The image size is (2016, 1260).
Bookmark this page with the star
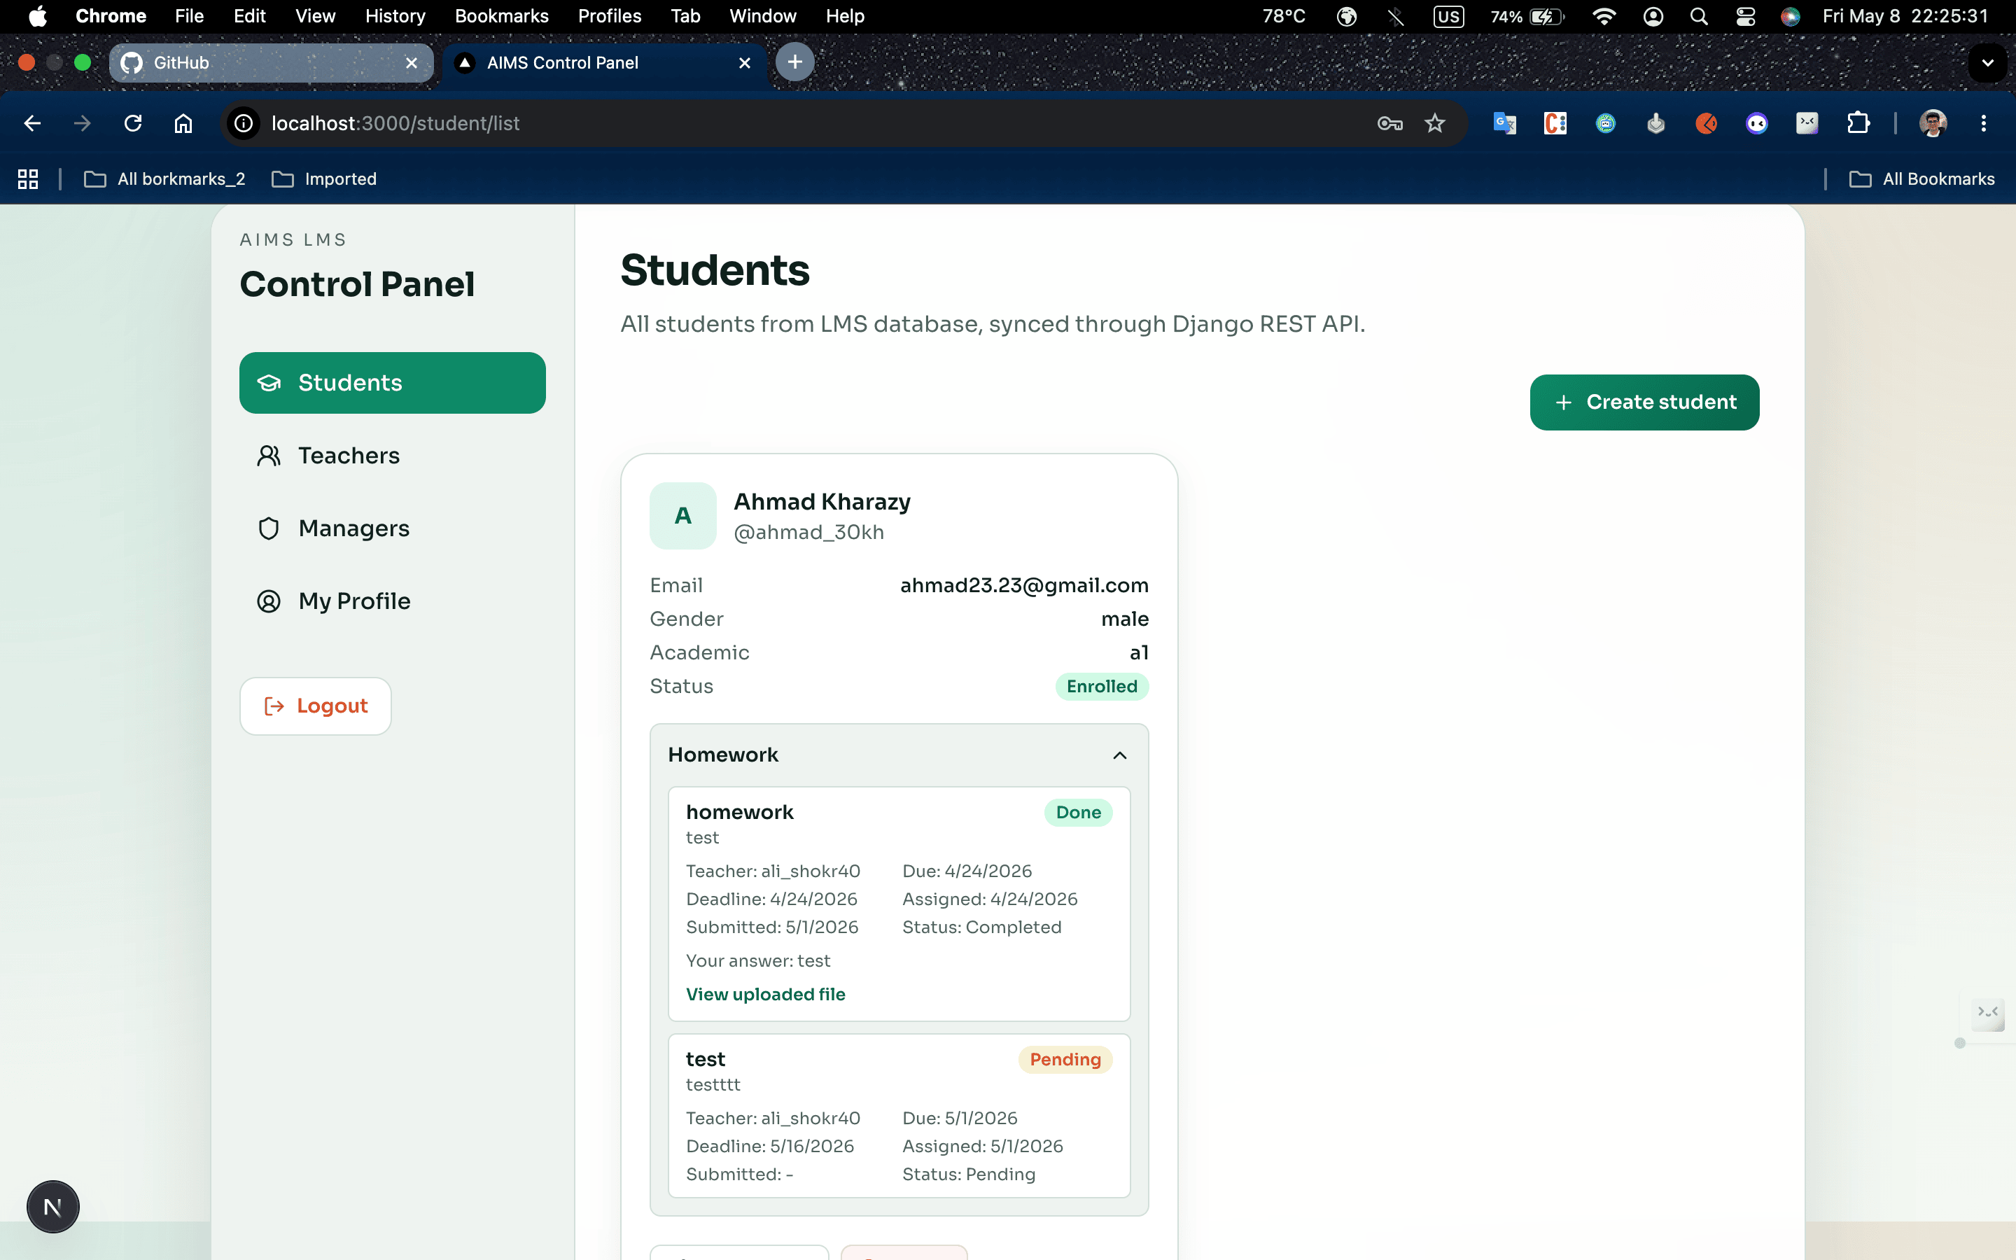point(1434,123)
